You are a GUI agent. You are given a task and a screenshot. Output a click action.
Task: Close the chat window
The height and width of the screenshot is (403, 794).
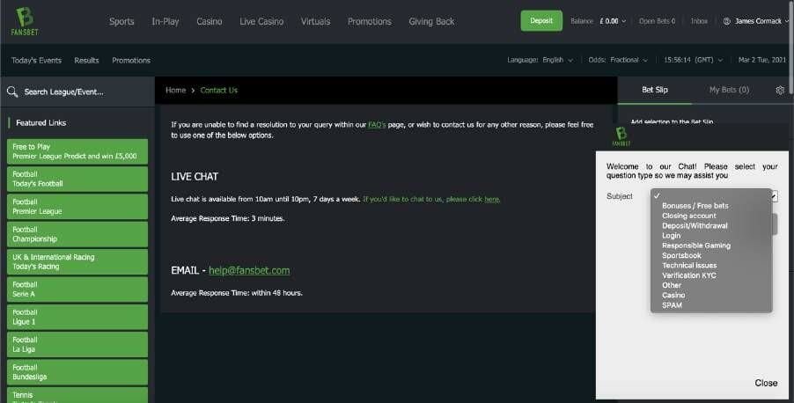tap(766, 384)
